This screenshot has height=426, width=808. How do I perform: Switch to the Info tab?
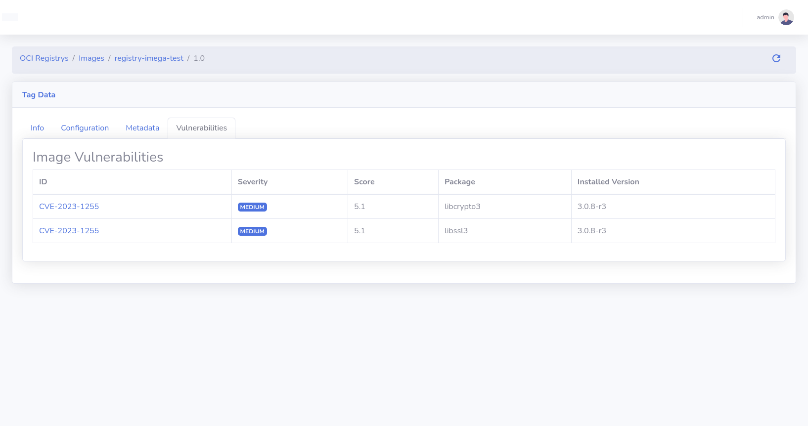point(37,128)
